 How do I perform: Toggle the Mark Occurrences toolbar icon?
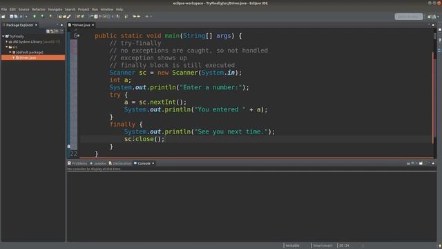coord(96,17)
